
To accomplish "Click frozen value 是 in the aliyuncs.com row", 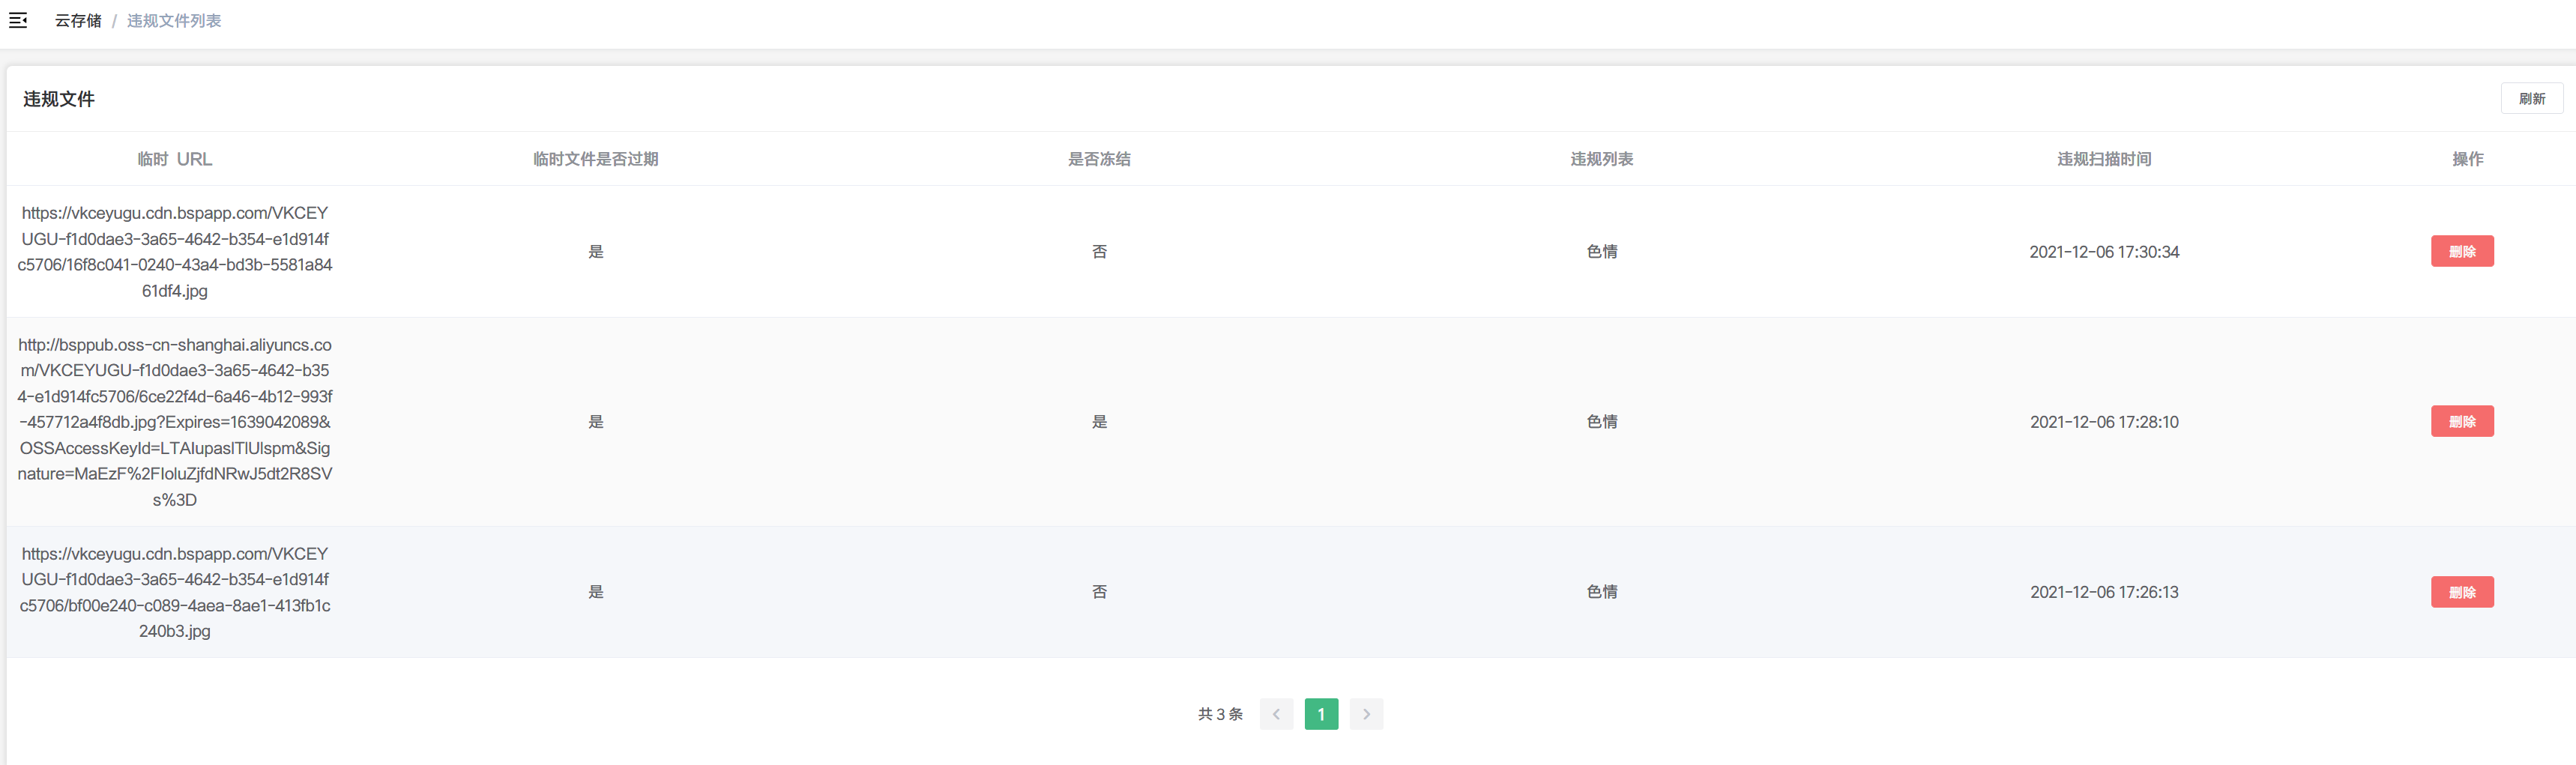I will tap(1099, 422).
